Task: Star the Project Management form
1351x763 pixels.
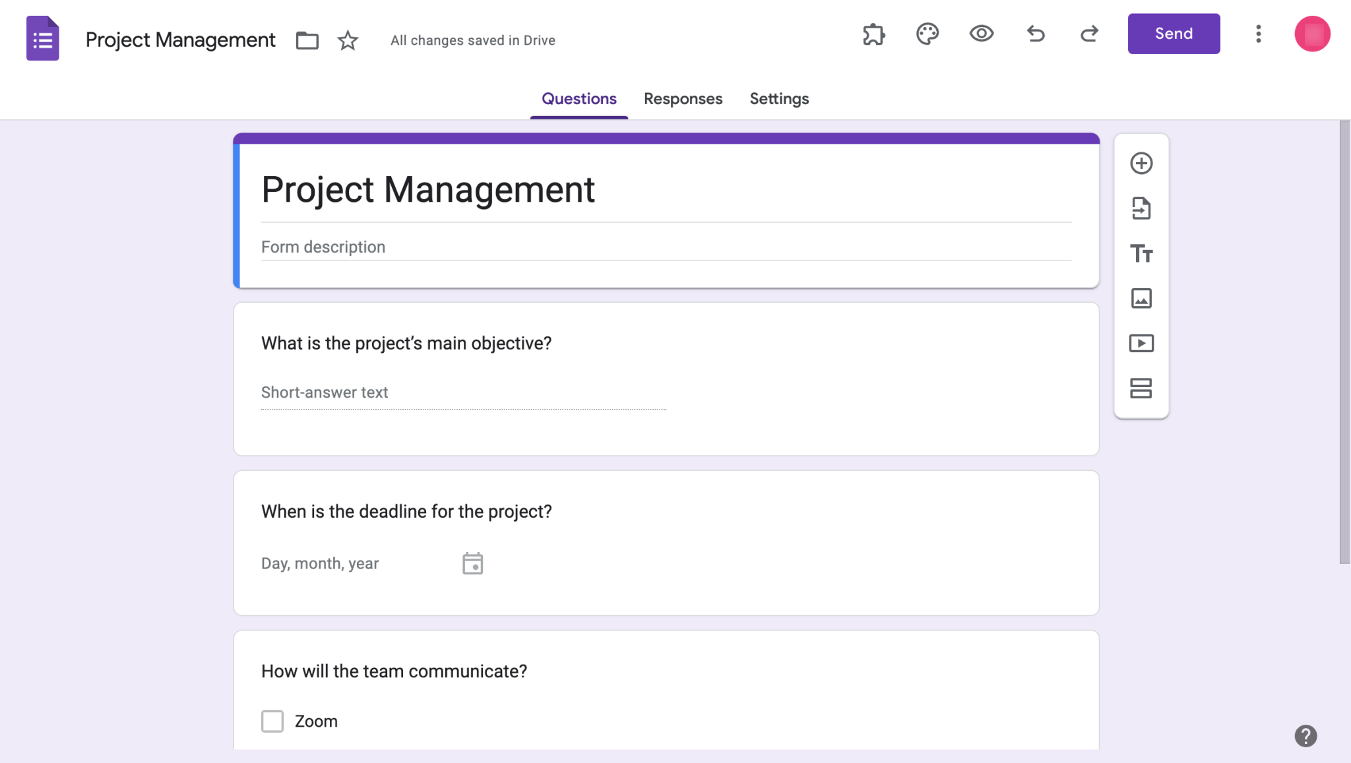Action: (347, 40)
